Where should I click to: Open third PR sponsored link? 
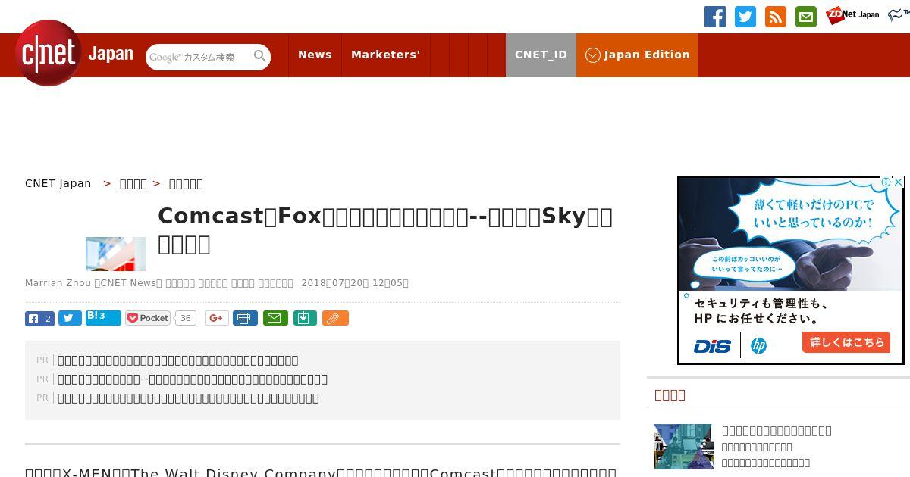(188, 398)
